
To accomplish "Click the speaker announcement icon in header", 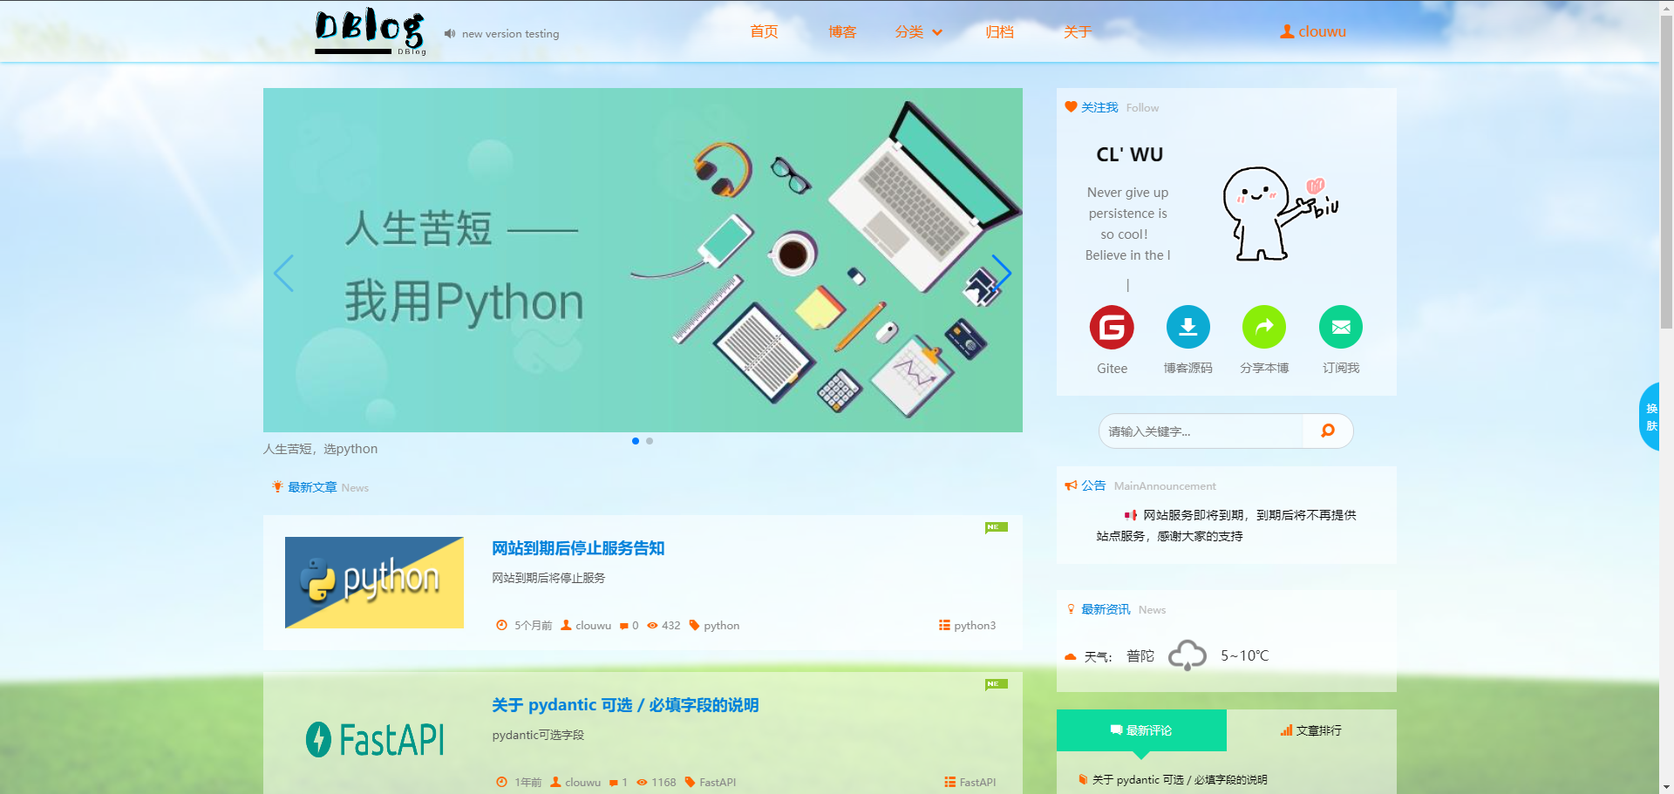I will point(450,34).
